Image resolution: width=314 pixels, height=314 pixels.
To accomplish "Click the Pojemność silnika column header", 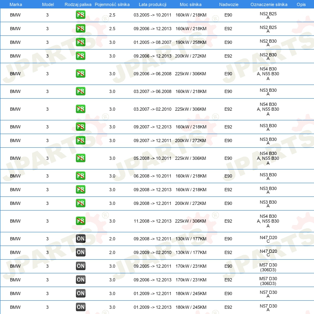I will pyautogui.click(x=112, y=4).
